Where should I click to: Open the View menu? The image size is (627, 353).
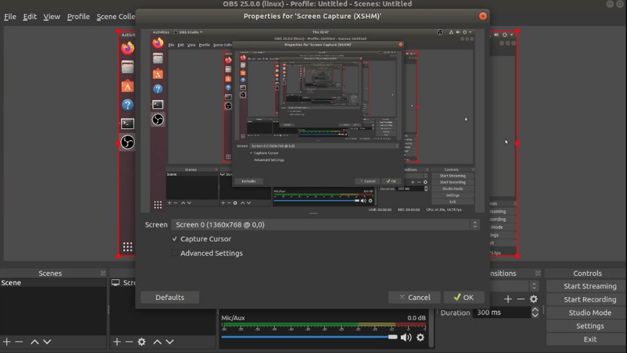pyautogui.click(x=52, y=16)
